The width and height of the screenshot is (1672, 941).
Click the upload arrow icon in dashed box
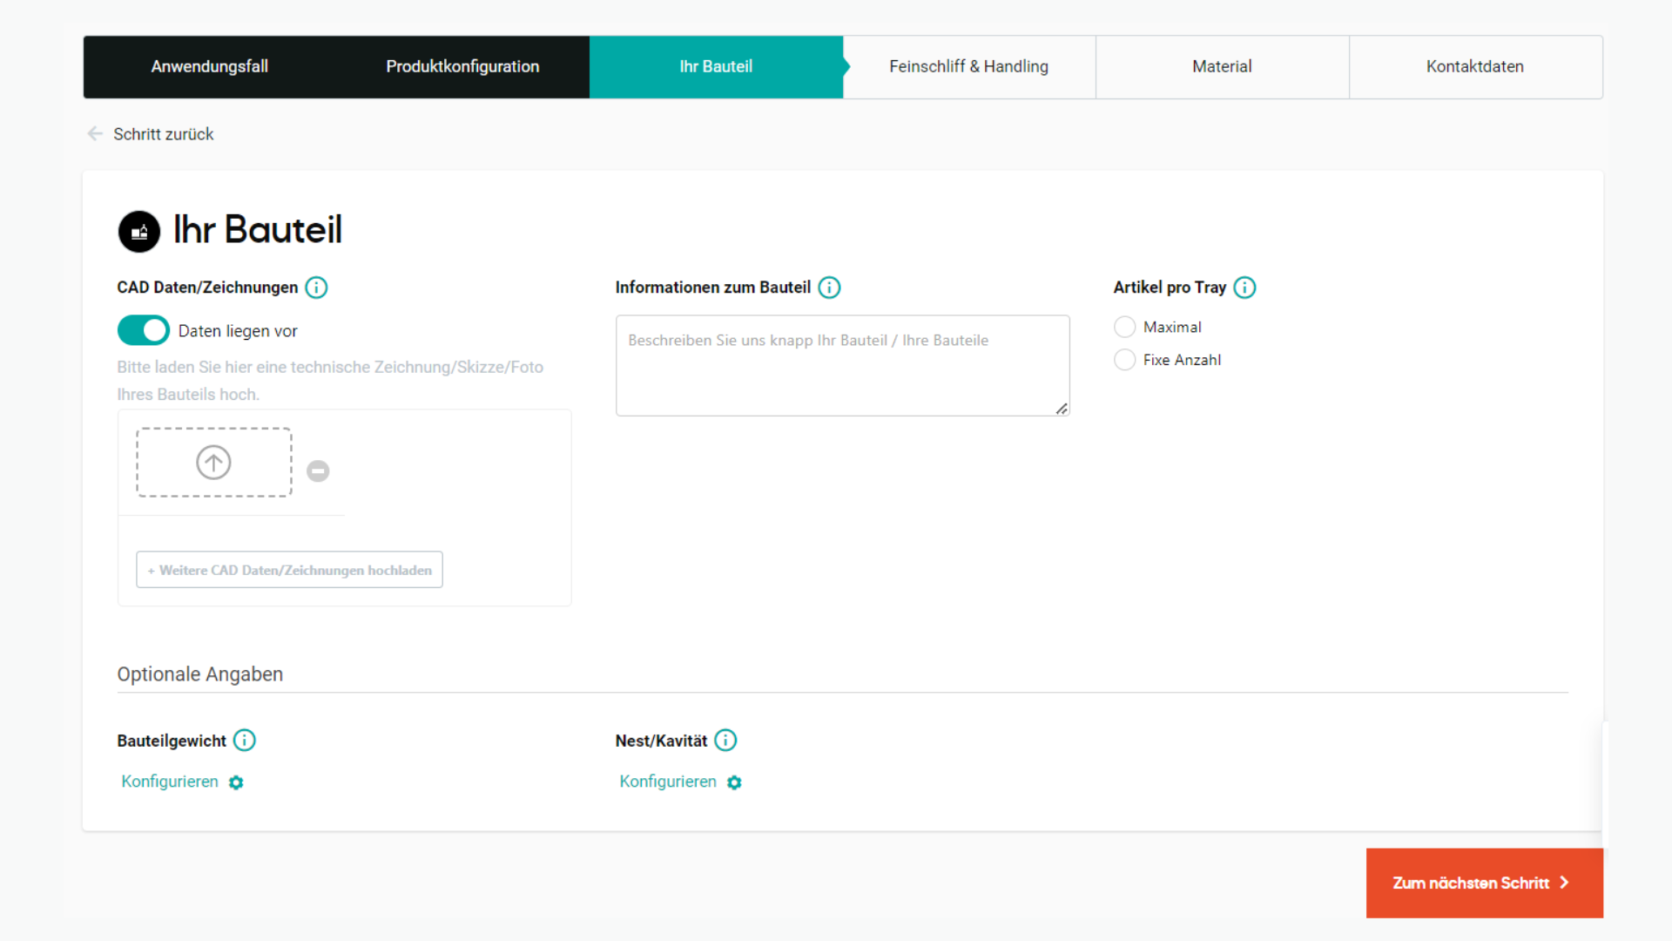(213, 463)
